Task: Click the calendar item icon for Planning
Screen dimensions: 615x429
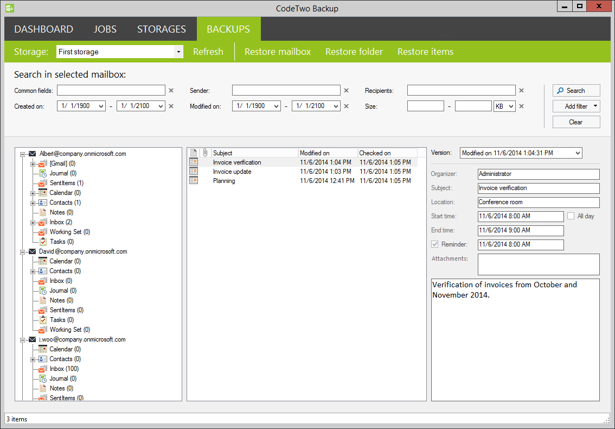Action: [x=194, y=180]
